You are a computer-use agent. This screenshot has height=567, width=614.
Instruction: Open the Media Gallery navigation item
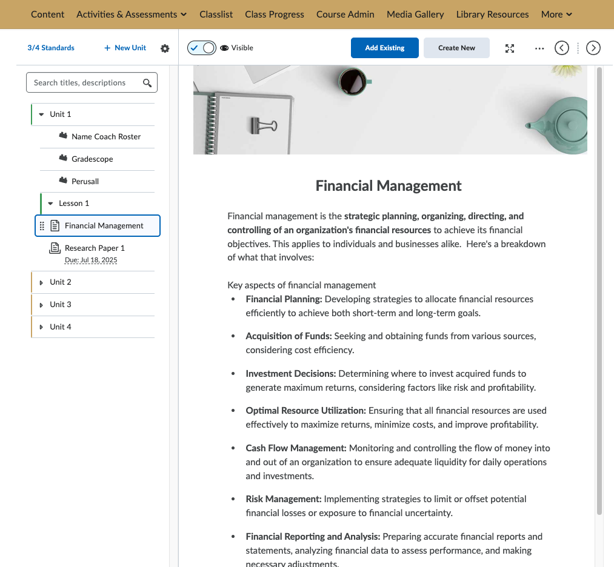tap(415, 14)
